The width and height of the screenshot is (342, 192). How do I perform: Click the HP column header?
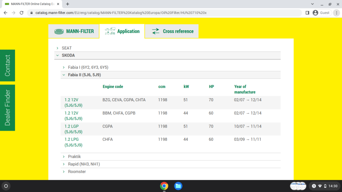[x=211, y=87]
